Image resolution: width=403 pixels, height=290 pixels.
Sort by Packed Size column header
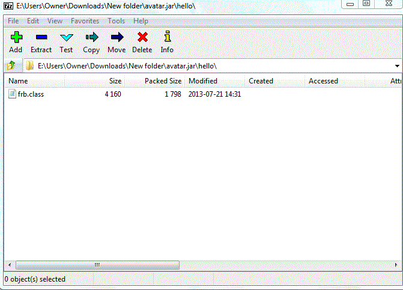point(155,81)
